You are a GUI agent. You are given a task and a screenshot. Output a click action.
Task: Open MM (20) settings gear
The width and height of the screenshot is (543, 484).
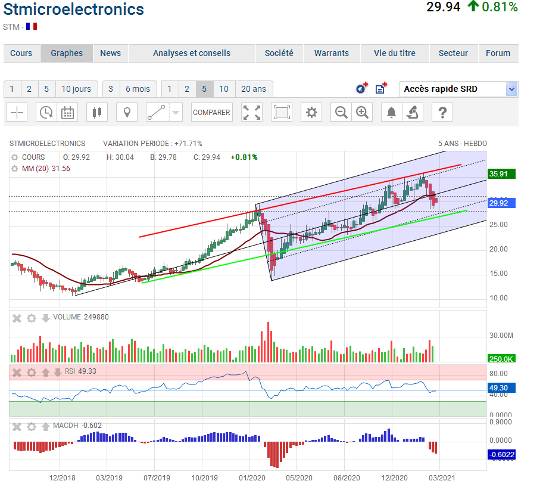click(x=14, y=169)
